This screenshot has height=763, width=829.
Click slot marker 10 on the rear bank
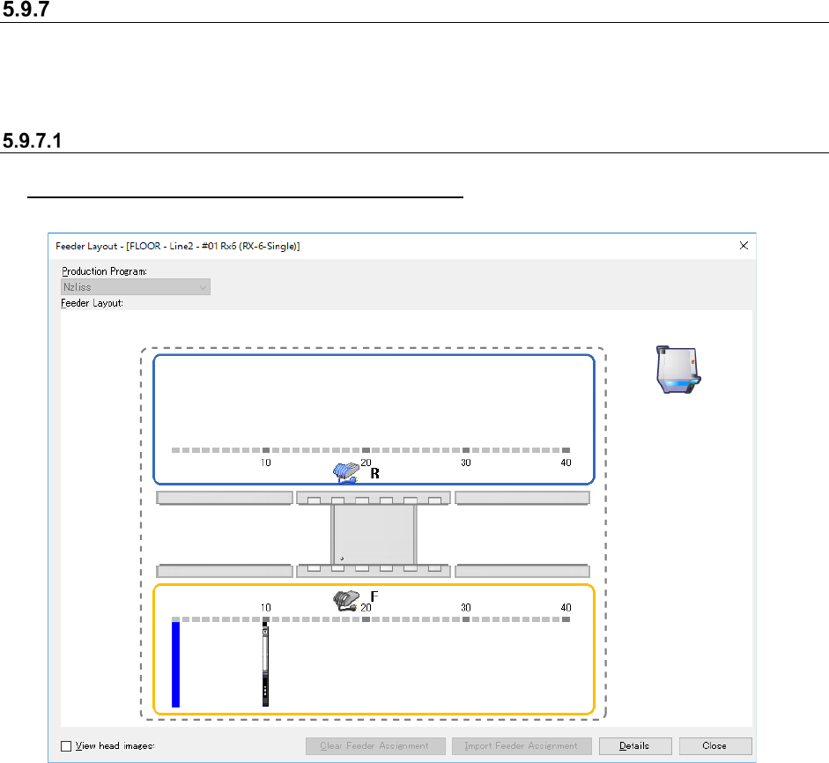[266, 450]
